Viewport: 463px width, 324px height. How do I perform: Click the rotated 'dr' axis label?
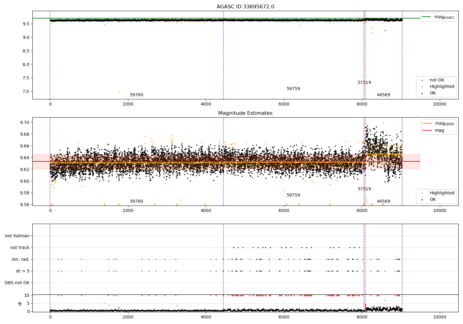(20, 303)
